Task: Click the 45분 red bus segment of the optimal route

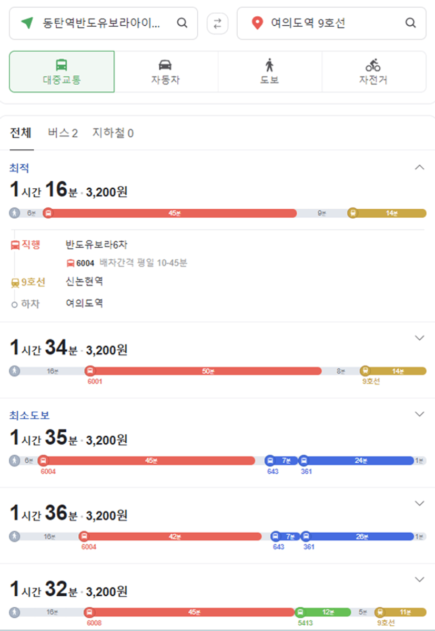Action: tap(172, 213)
